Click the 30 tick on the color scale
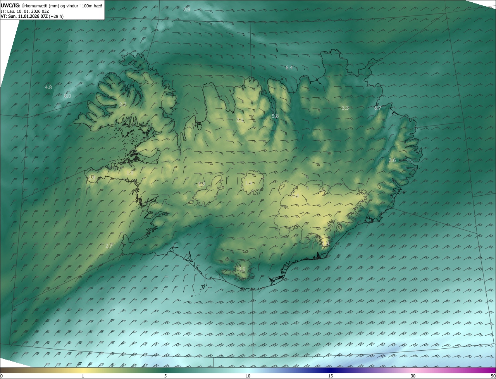Viewport: 496px width, 379px height. (413, 376)
